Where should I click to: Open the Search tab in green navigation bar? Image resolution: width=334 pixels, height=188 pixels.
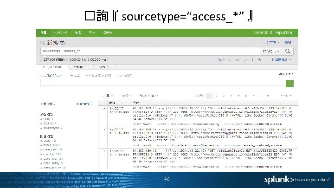[x=43, y=32]
